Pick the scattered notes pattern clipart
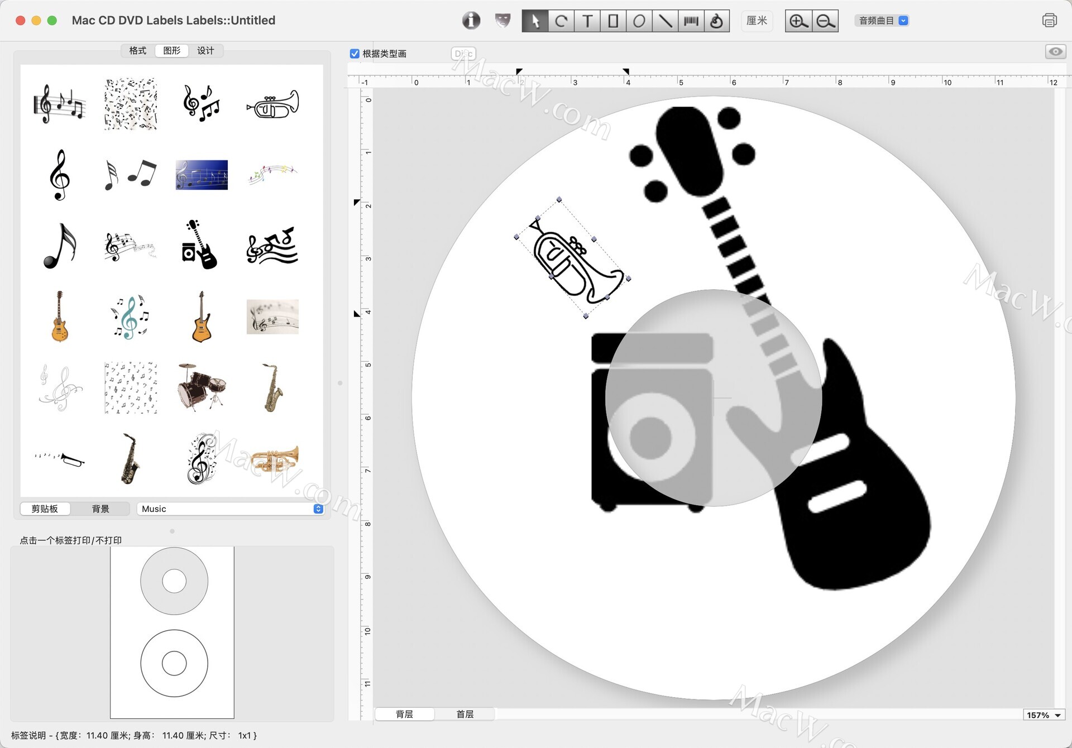Screen dimensions: 1072x748 (131, 104)
